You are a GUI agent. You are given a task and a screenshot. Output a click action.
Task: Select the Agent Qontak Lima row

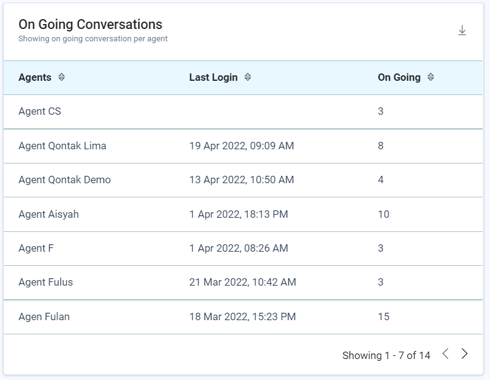(x=62, y=146)
